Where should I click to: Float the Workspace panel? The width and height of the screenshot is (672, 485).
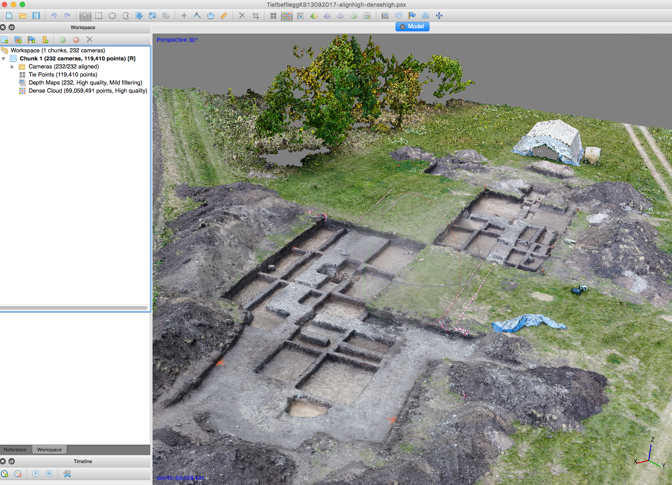click(12, 27)
